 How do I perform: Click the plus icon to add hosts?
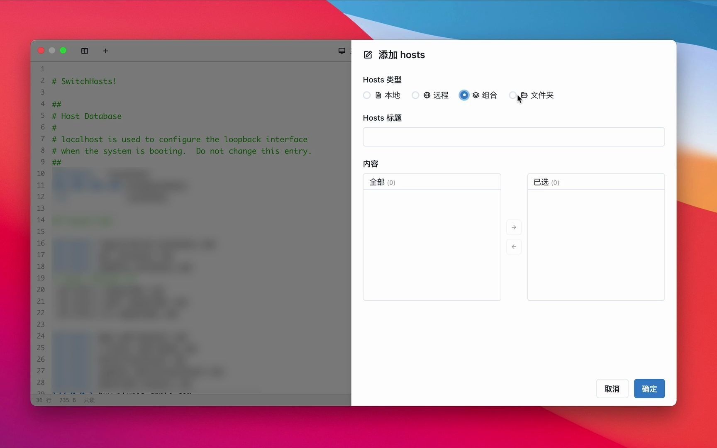pos(105,51)
